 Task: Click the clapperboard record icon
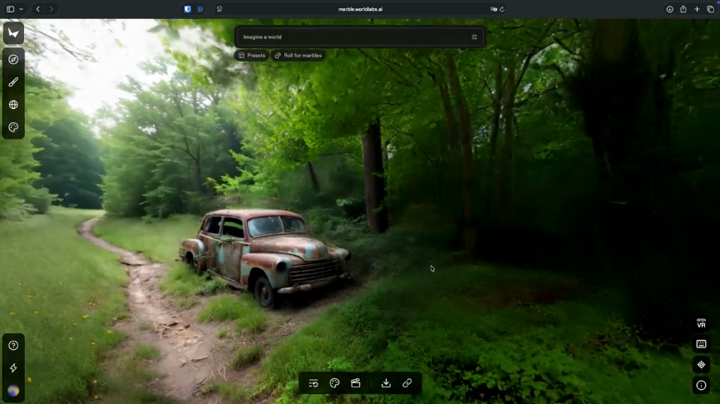point(355,383)
